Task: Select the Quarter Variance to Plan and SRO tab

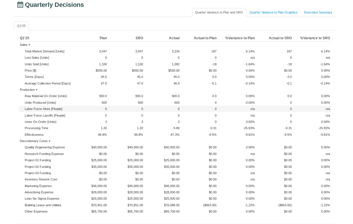Action: (219, 12)
